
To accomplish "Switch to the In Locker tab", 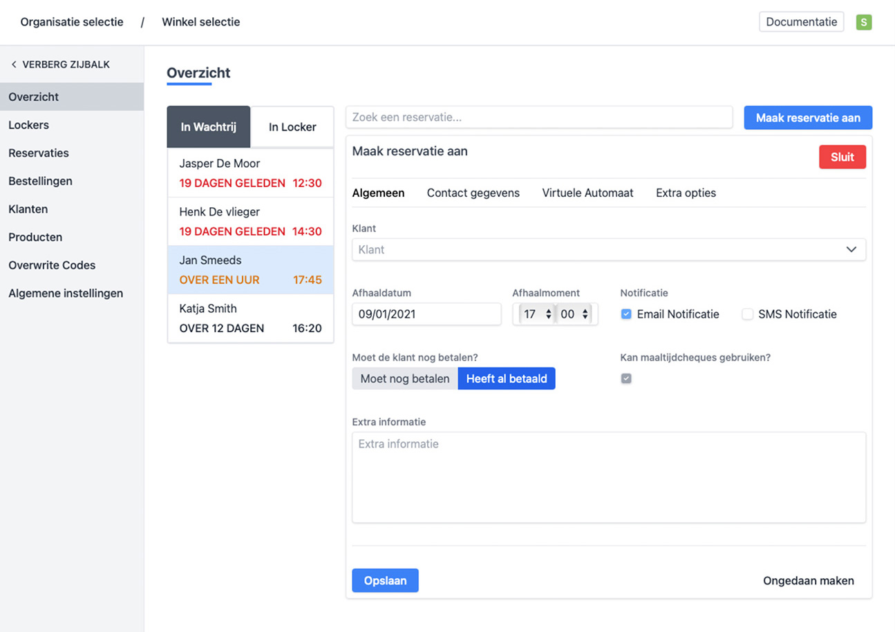I will (x=292, y=127).
